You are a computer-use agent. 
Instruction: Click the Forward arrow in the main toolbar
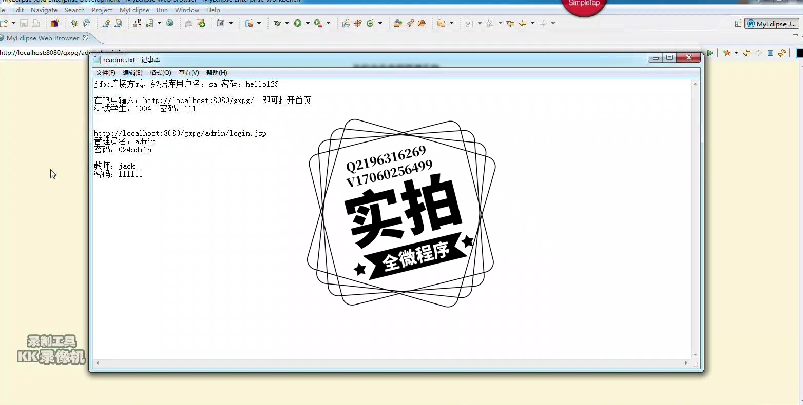coord(543,23)
